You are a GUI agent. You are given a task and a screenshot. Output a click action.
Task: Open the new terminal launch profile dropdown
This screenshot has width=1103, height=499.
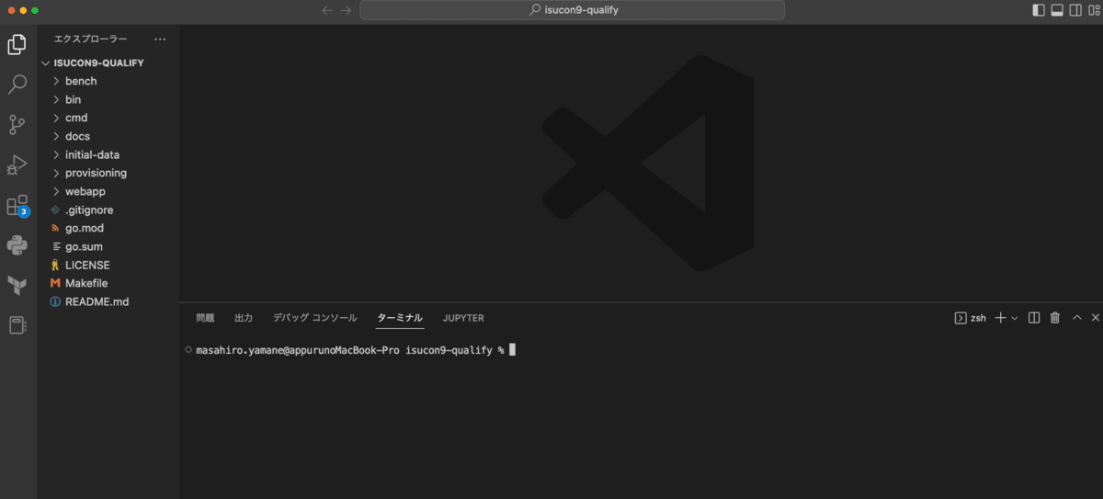tap(1015, 318)
